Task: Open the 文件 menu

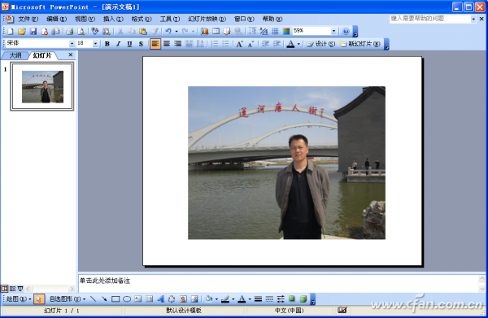Action: (x=28, y=19)
